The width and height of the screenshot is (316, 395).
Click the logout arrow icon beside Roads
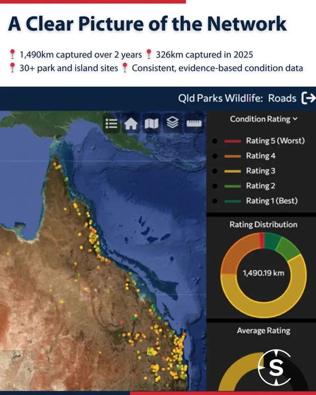click(308, 98)
